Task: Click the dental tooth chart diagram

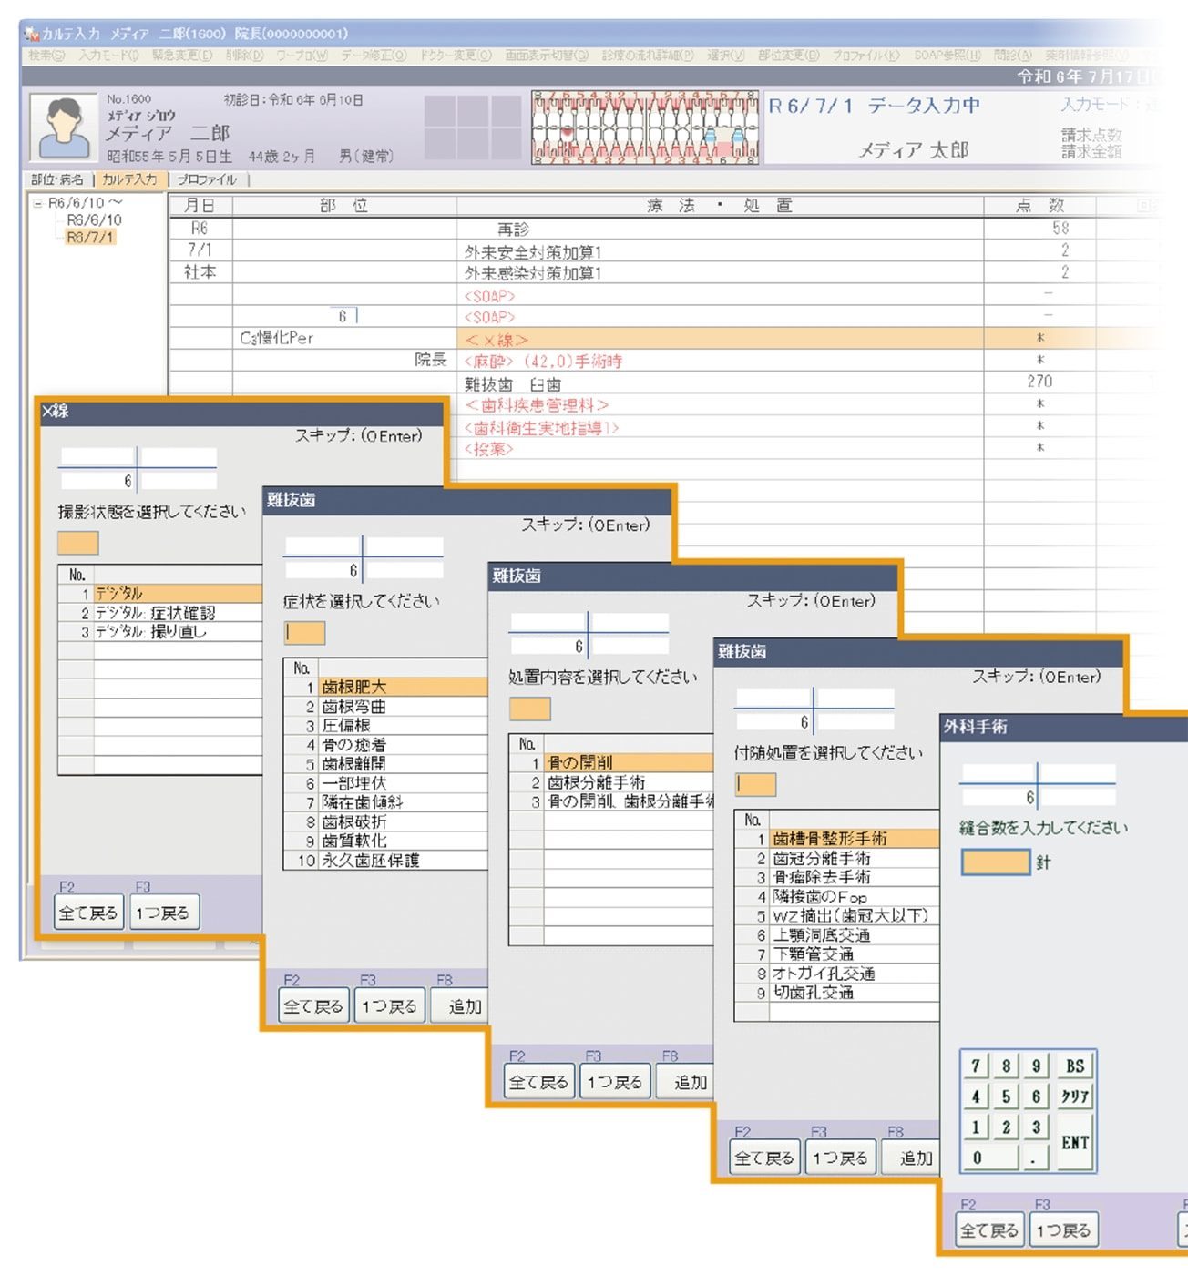Action: [645, 127]
